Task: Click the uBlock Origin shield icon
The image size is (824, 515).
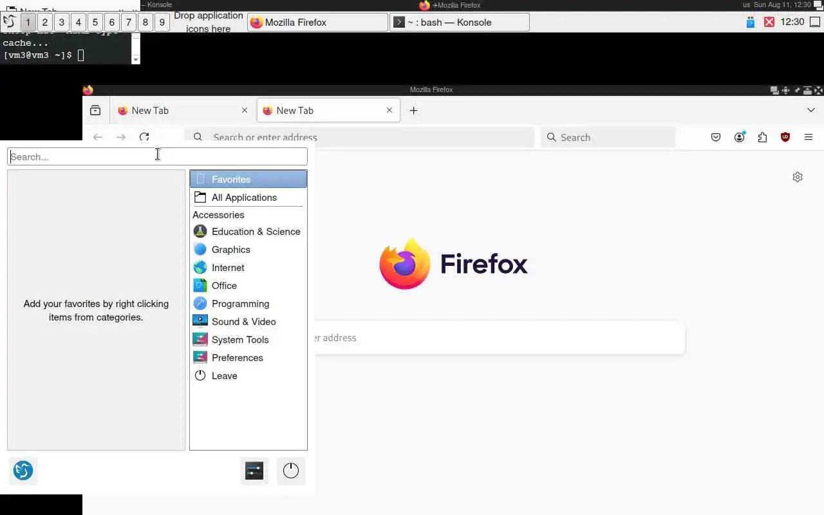Action: coord(785,137)
